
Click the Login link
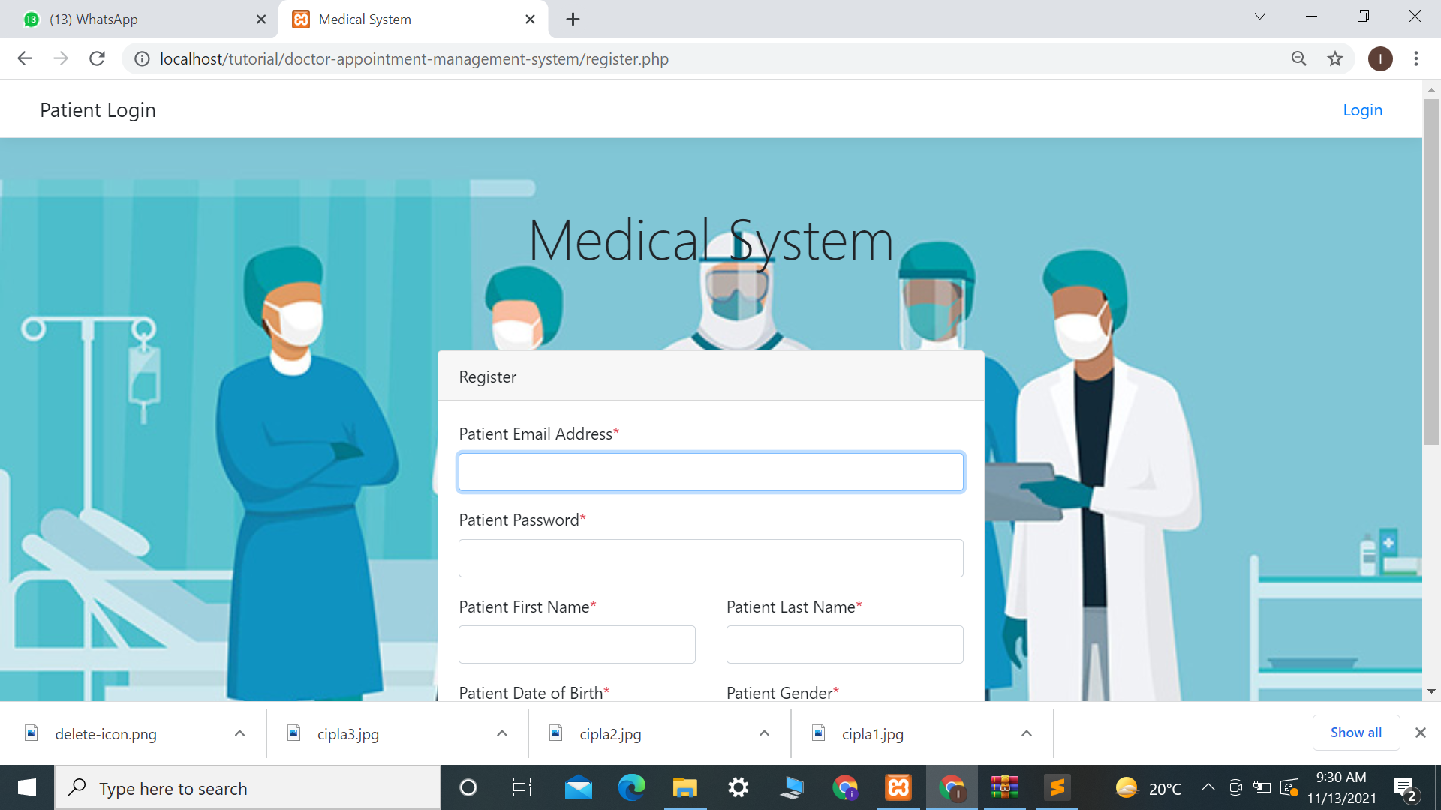[1362, 109]
